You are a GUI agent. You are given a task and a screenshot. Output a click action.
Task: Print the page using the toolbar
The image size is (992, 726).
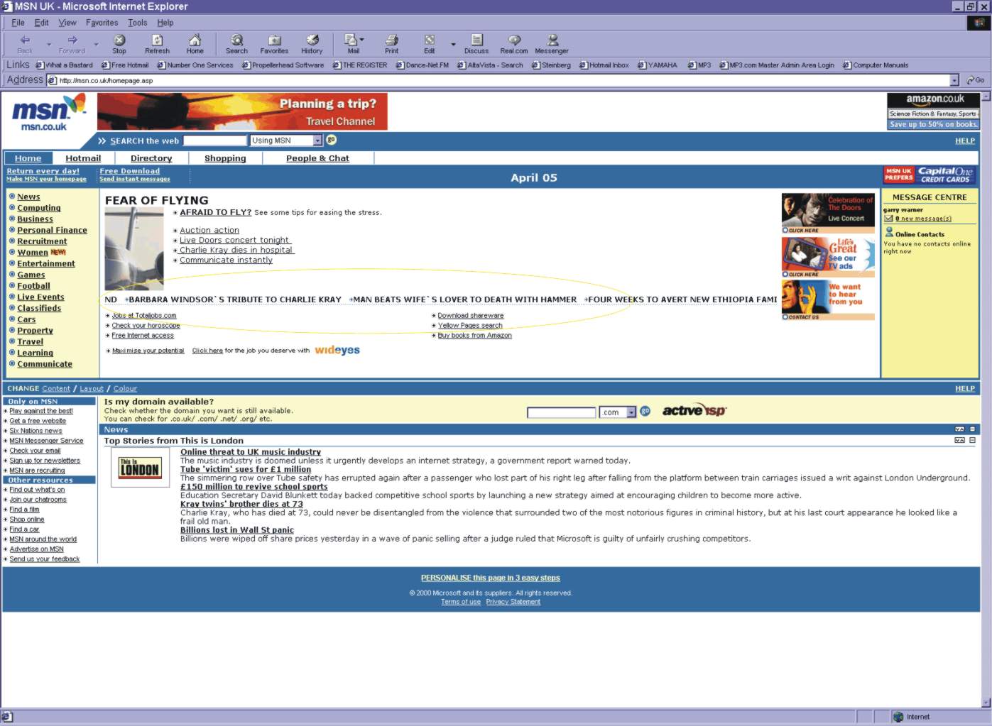[391, 44]
